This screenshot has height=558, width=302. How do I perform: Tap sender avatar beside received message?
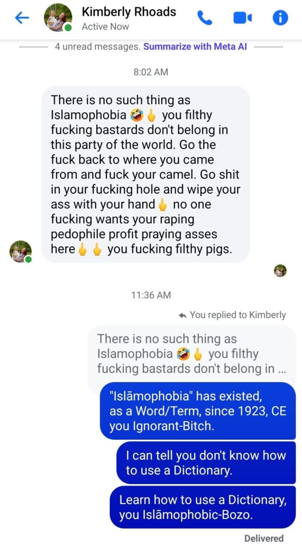[x=20, y=251]
